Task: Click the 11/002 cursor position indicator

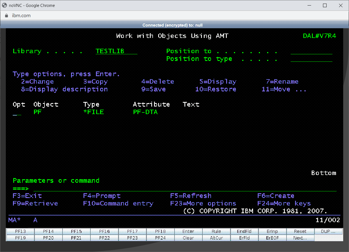Action: pos(328,220)
